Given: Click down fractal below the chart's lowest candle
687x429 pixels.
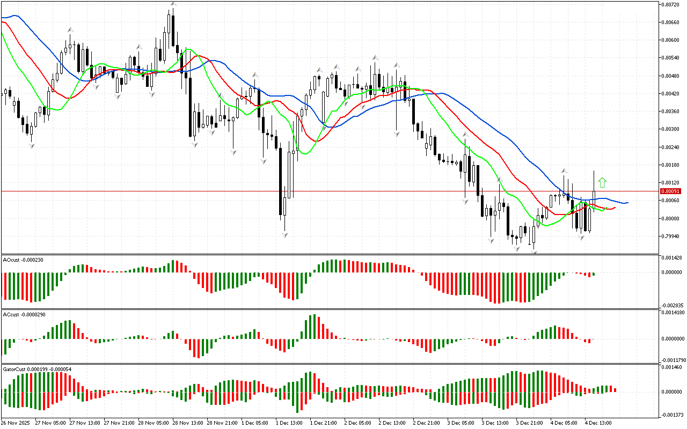Looking at the screenshot, I should point(533,251).
